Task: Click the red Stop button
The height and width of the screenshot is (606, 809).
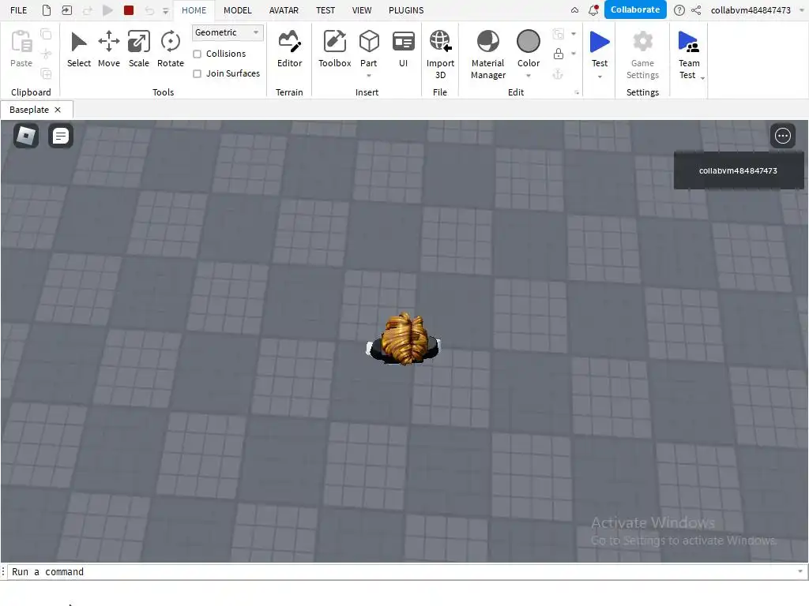Action: coord(129,10)
